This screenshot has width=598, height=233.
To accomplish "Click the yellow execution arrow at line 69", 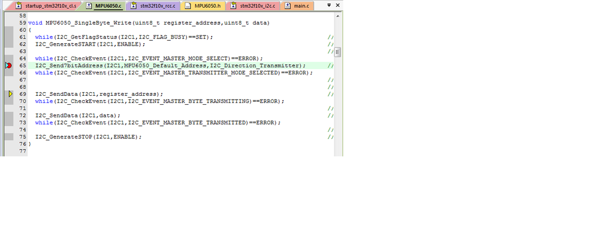I will 11,94.
